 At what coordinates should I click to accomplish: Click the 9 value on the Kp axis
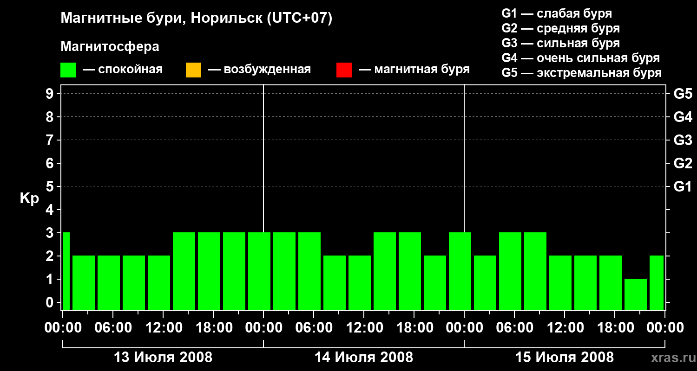[x=51, y=94]
